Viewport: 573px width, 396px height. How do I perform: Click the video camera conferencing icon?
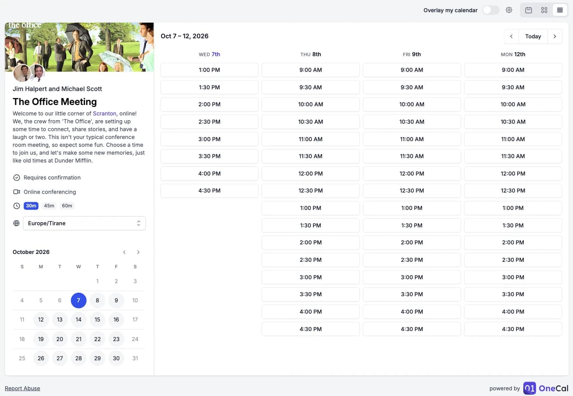tap(17, 192)
